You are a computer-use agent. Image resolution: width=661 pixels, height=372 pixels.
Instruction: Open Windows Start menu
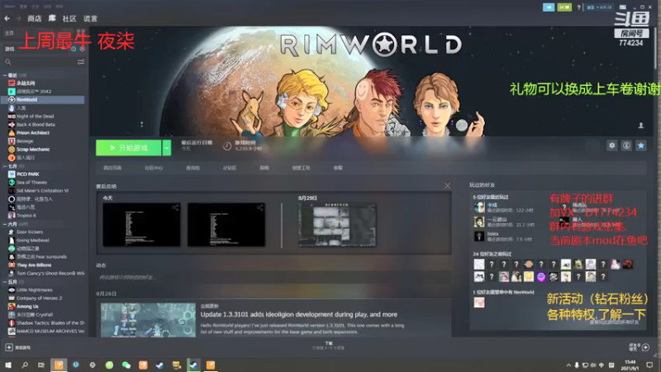8,365
